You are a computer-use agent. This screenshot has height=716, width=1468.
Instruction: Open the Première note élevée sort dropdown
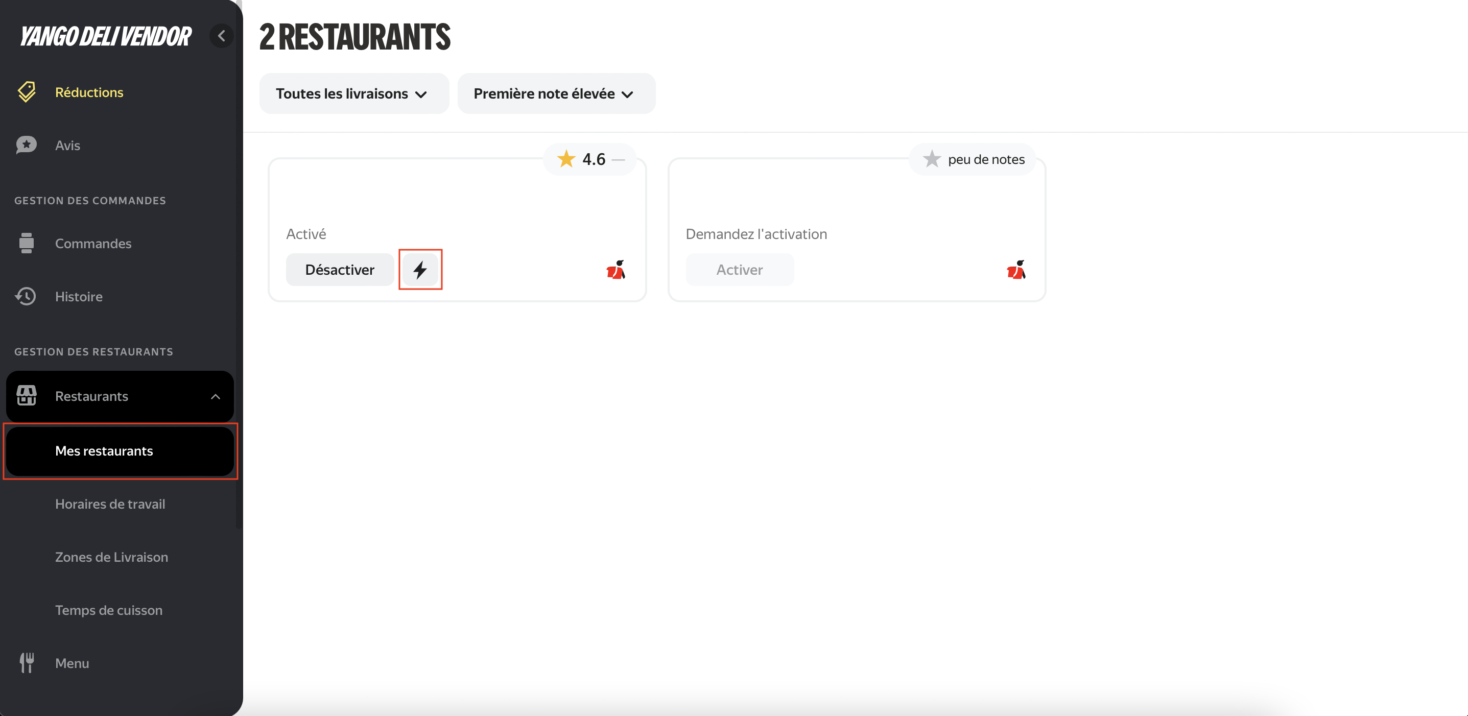pos(556,93)
